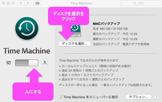Open the オプション... button

click(139, 97)
